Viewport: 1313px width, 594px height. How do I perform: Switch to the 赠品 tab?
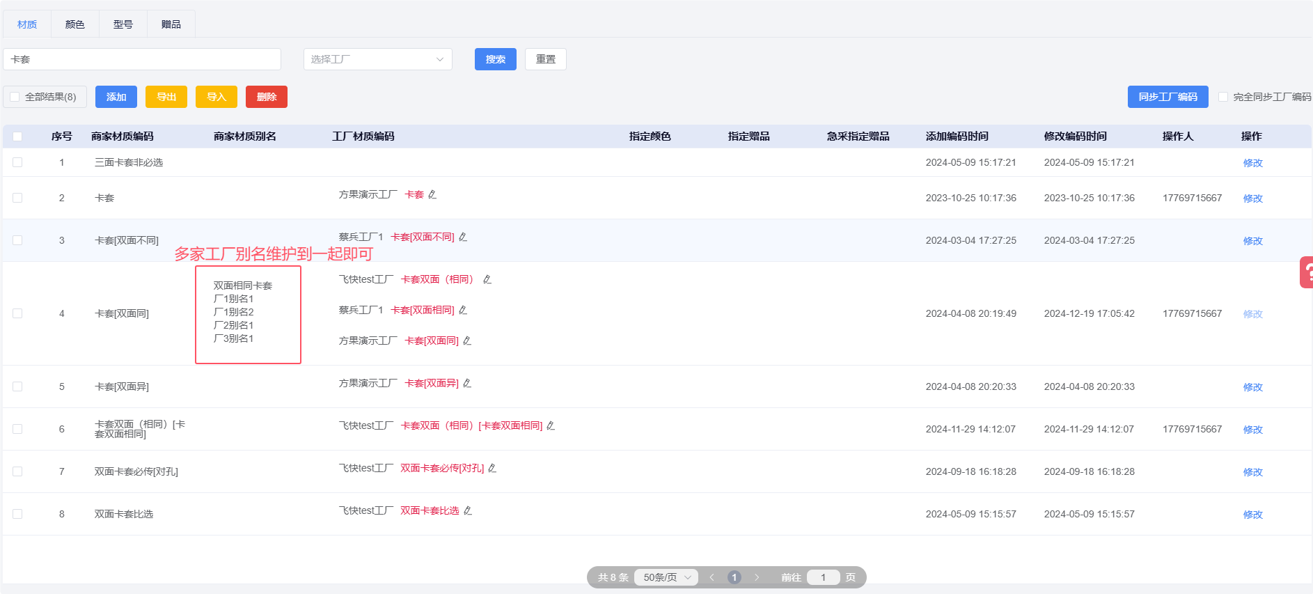click(171, 24)
